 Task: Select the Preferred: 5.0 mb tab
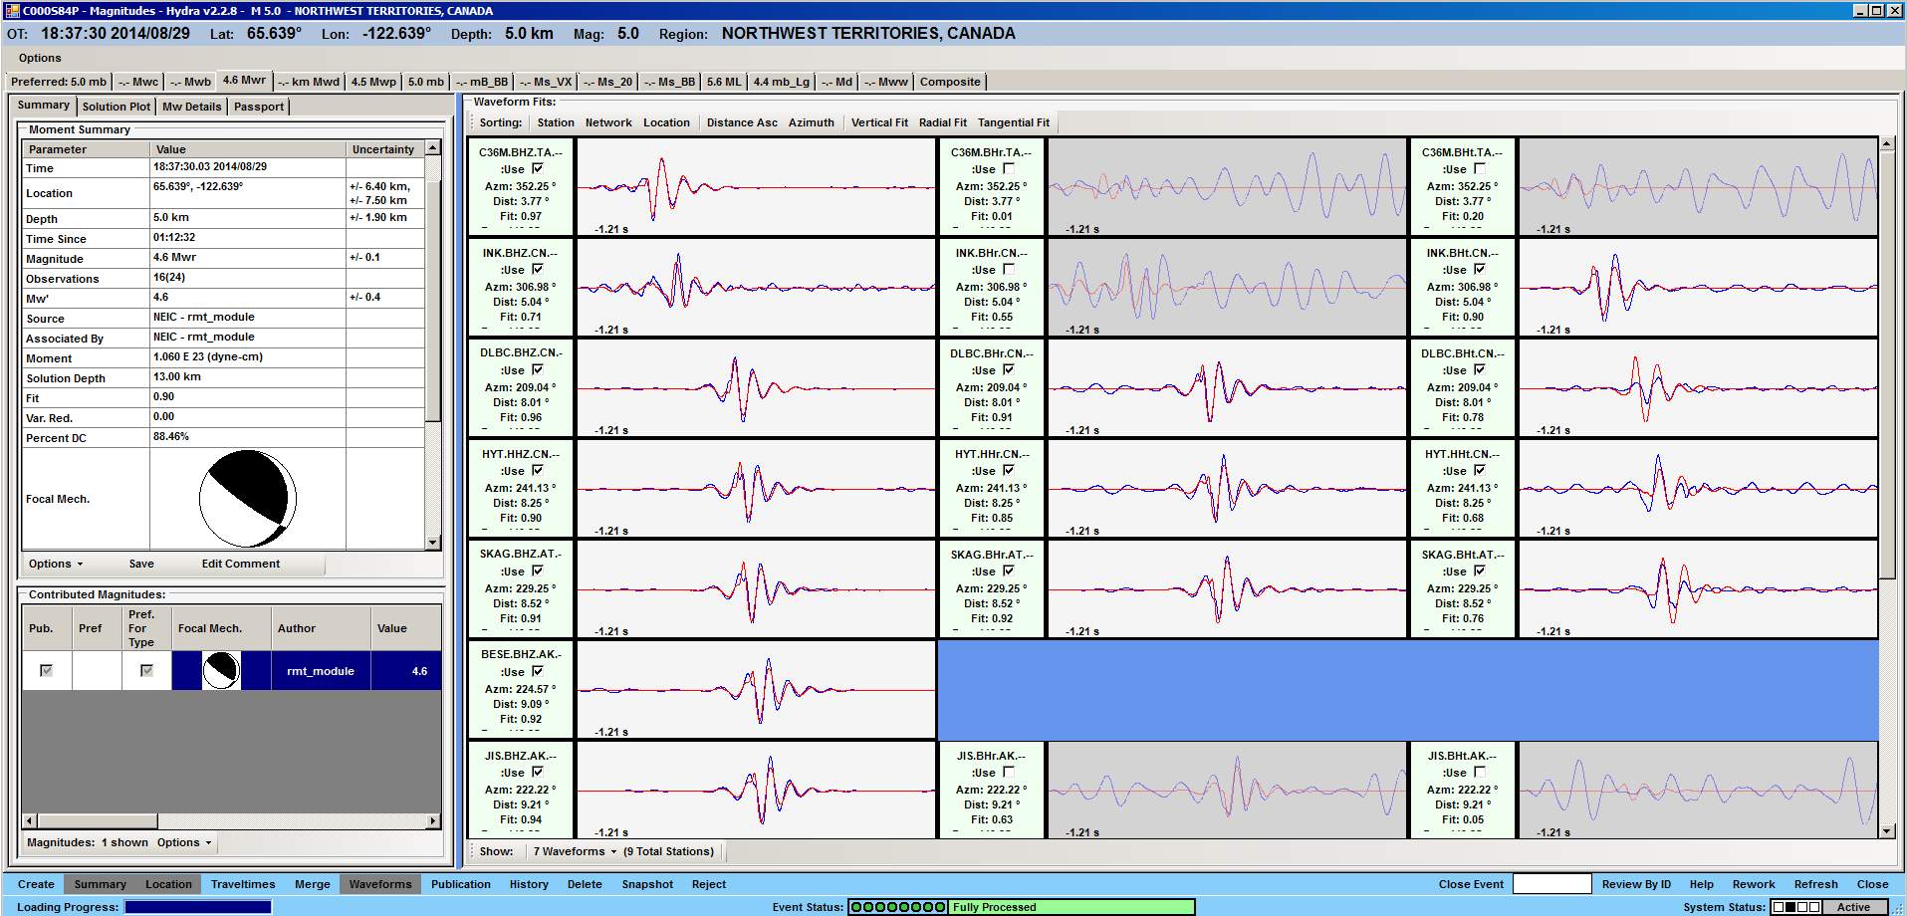(x=59, y=82)
